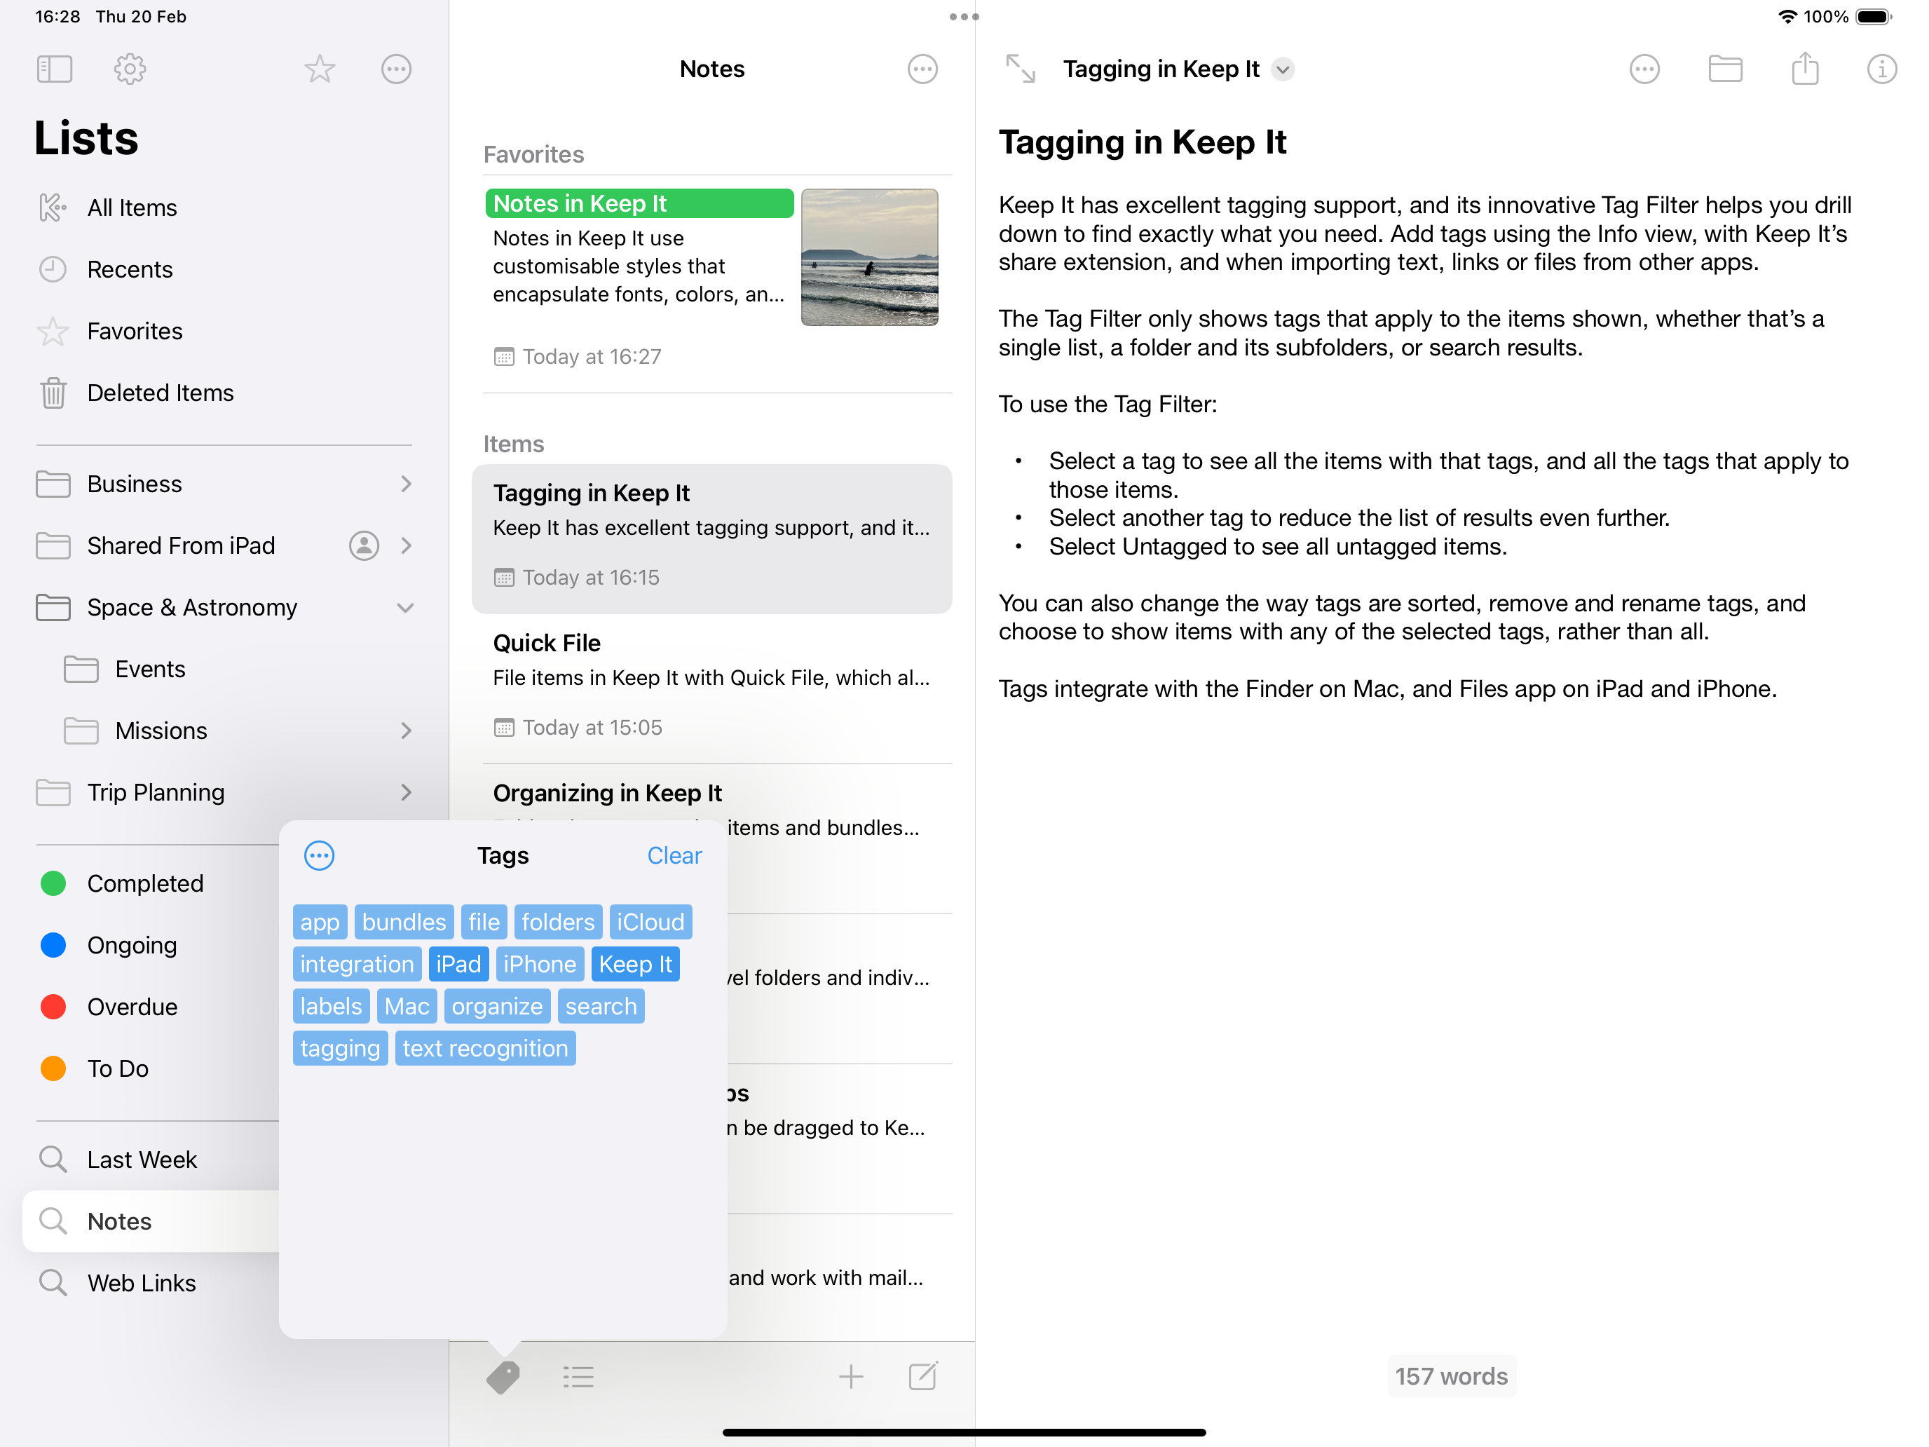Toggle the file tag filter

484,922
